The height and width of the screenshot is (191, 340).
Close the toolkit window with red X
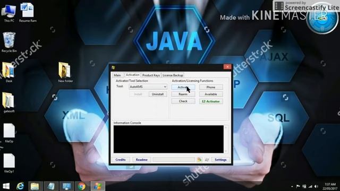(227, 67)
